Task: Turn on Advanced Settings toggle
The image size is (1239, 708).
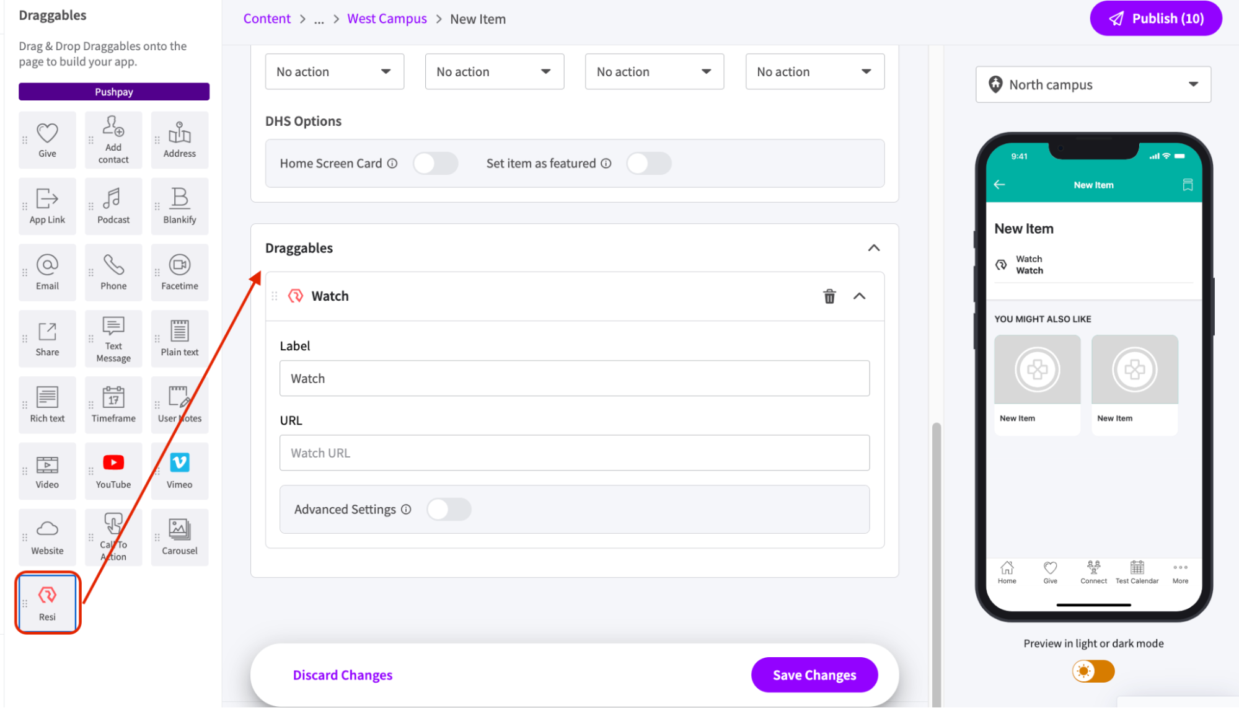Action: coord(449,510)
